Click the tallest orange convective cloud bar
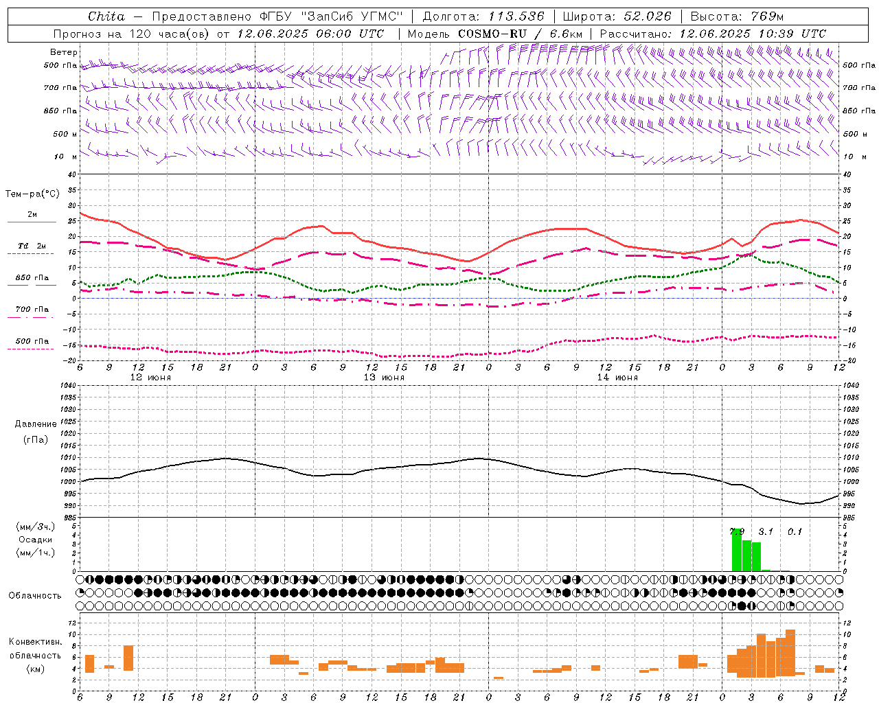Image resolution: width=879 pixels, height=703 pixels. click(x=790, y=653)
